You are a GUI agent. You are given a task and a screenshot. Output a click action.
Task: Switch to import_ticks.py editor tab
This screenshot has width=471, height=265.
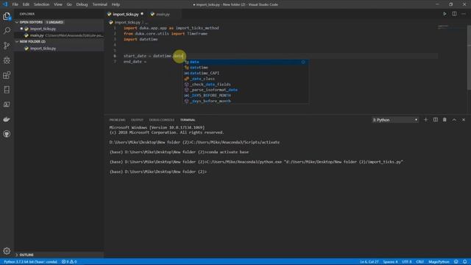click(x=125, y=14)
